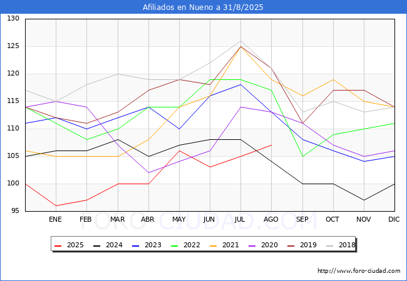This screenshot has height=281, width=407.
Task: Click the MAR month axis label
Action: pos(117,219)
